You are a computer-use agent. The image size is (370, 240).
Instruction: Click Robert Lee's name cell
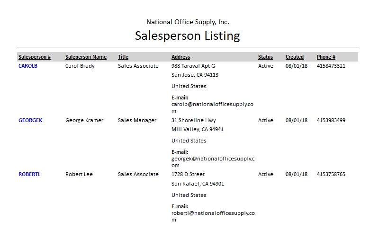coord(79,175)
